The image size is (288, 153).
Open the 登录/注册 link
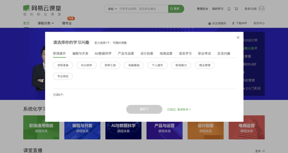click(250, 9)
